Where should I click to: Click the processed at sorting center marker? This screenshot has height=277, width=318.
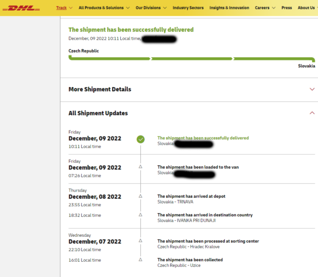[x=140, y=241]
